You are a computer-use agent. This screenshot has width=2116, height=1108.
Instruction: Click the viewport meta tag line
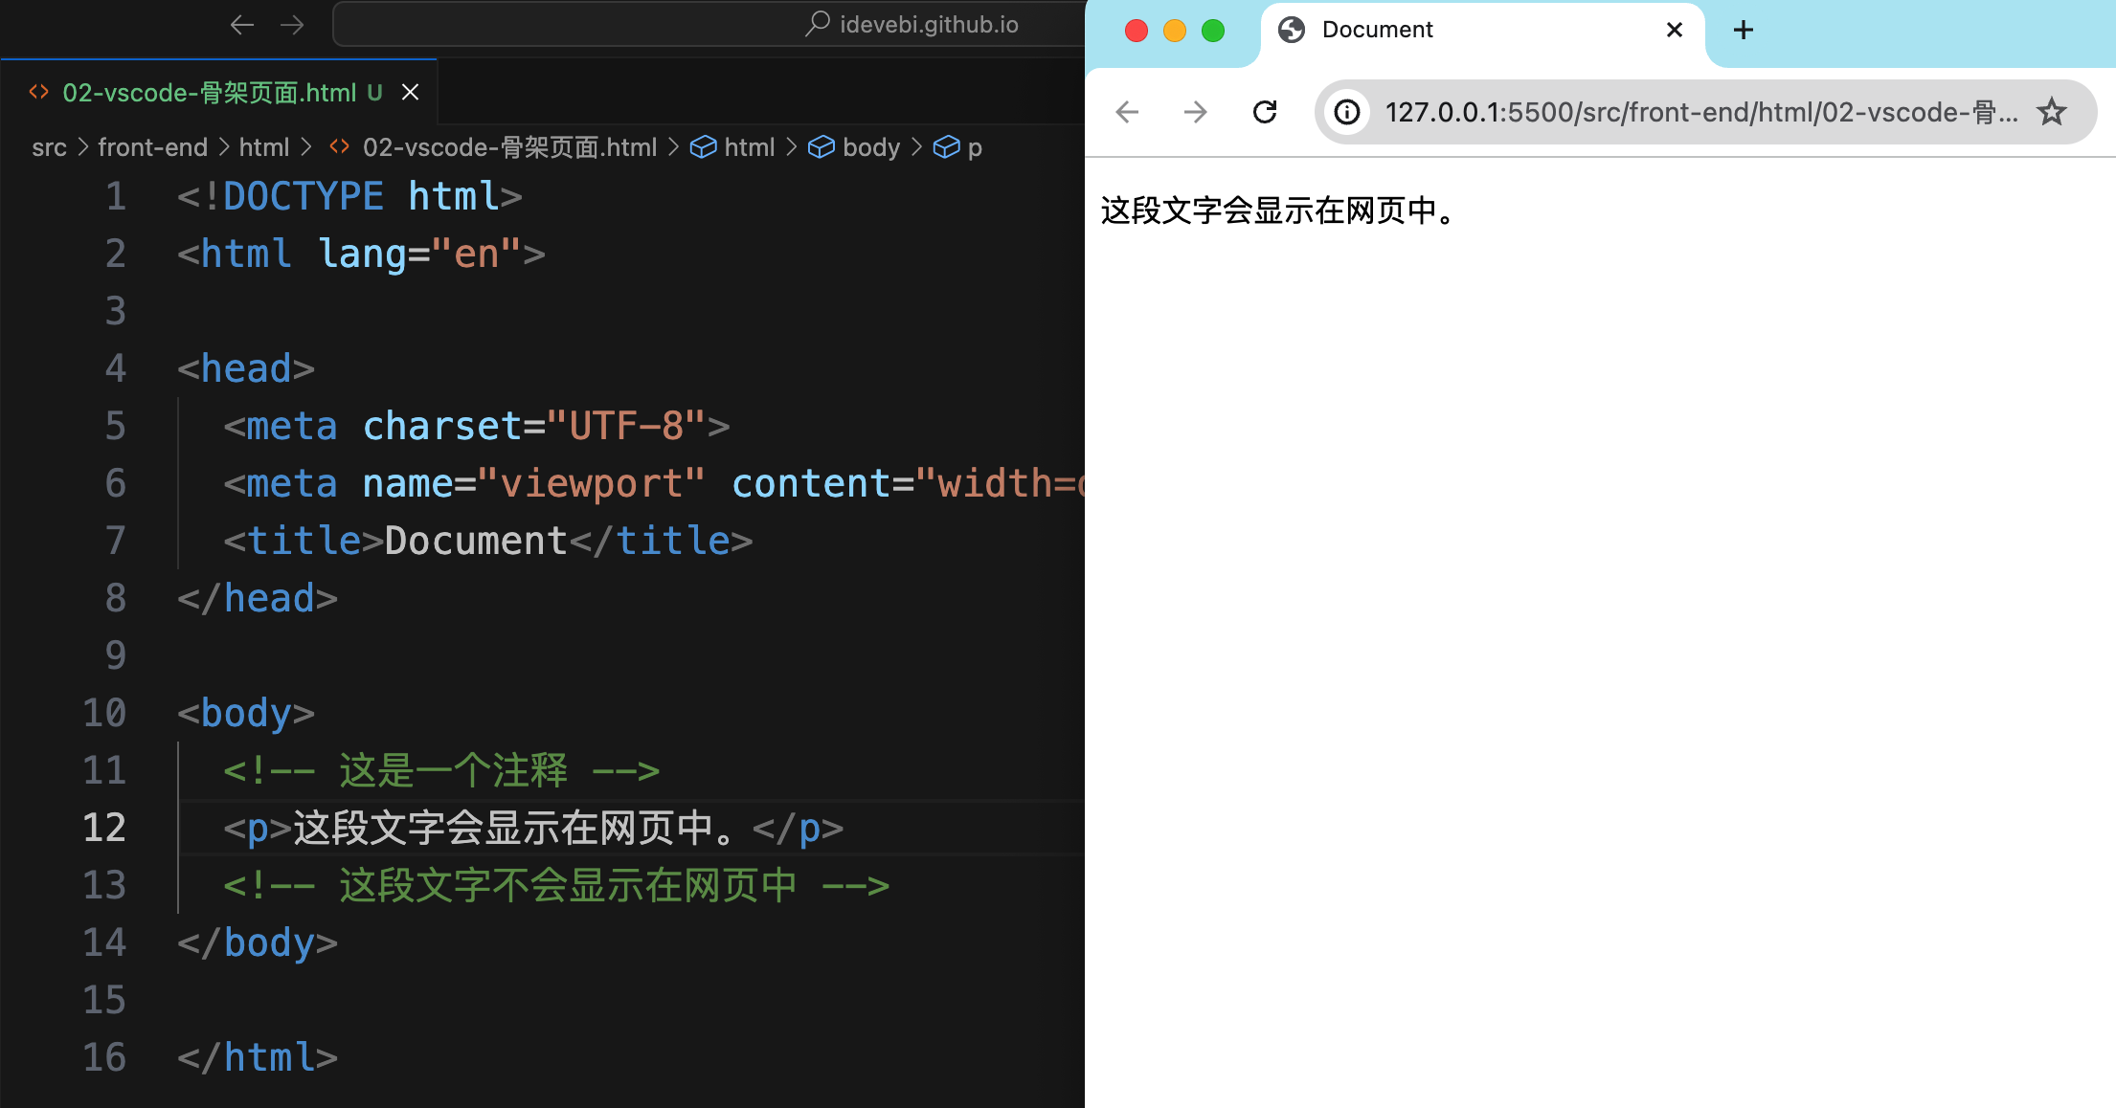point(654,483)
